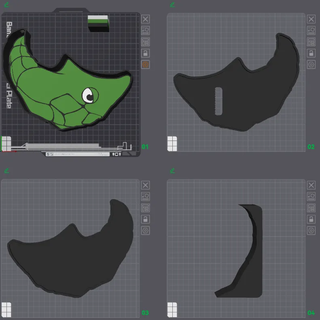Open plate settings for plate 03
This screenshot has height=320, width=320.
145,230
